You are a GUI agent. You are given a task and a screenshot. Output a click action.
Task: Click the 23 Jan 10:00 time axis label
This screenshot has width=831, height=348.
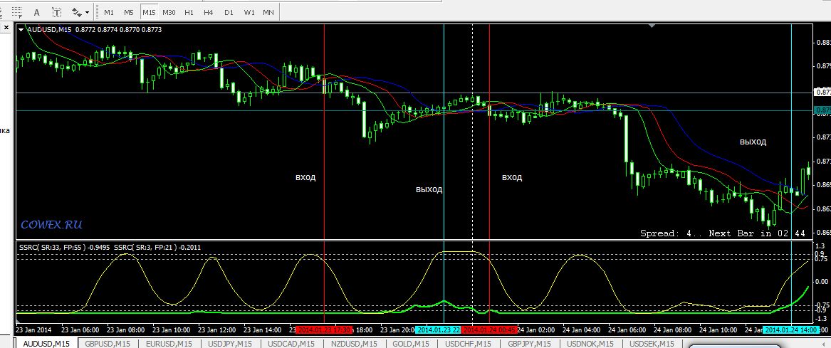172,329
